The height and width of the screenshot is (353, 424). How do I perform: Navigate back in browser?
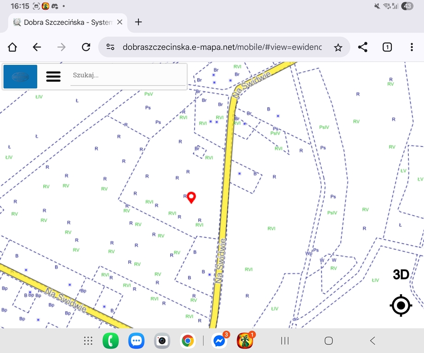pyautogui.click(x=37, y=47)
